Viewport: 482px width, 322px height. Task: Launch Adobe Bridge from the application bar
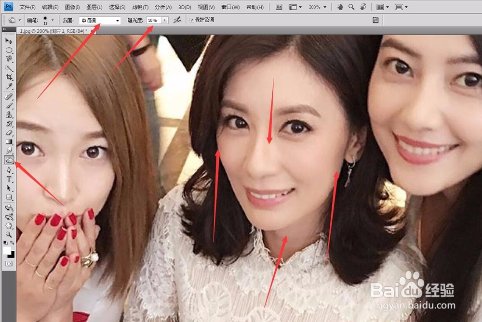tap(278, 7)
